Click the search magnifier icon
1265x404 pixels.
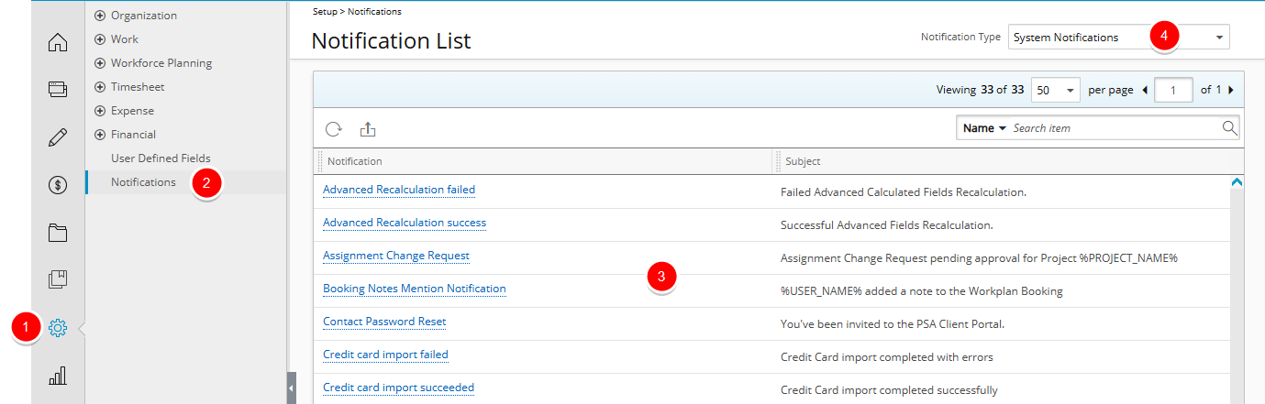click(1230, 128)
